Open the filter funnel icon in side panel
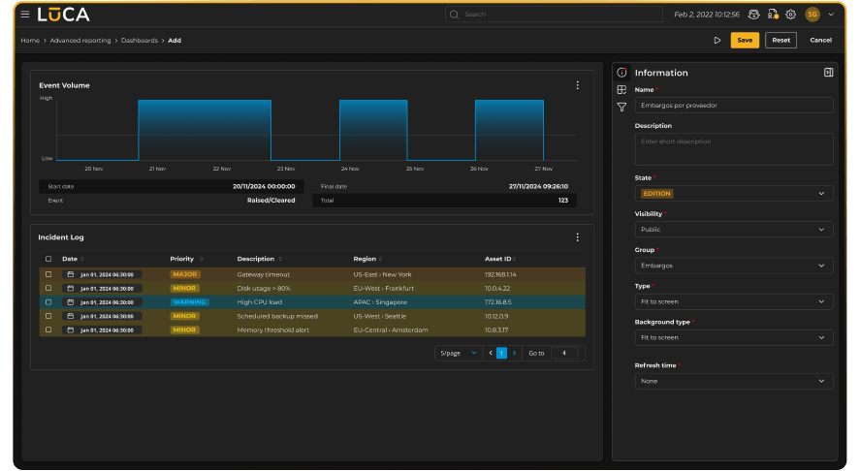 pos(621,107)
